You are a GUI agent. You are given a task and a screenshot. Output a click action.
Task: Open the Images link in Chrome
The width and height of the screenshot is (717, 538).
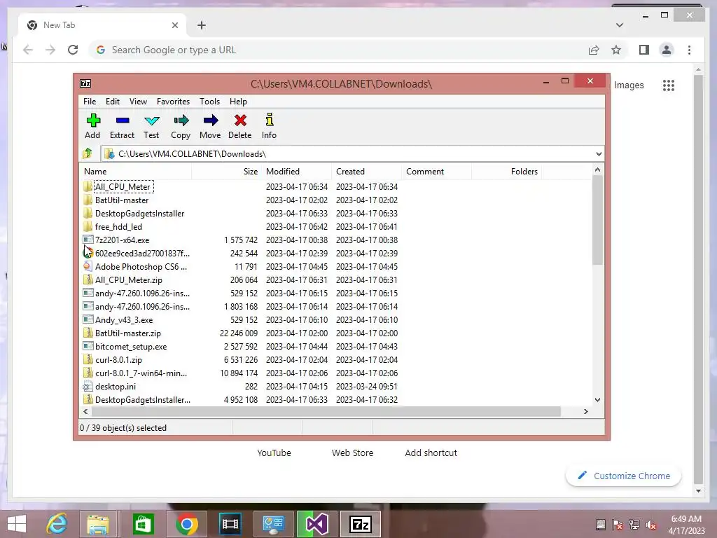click(x=629, y=85)
